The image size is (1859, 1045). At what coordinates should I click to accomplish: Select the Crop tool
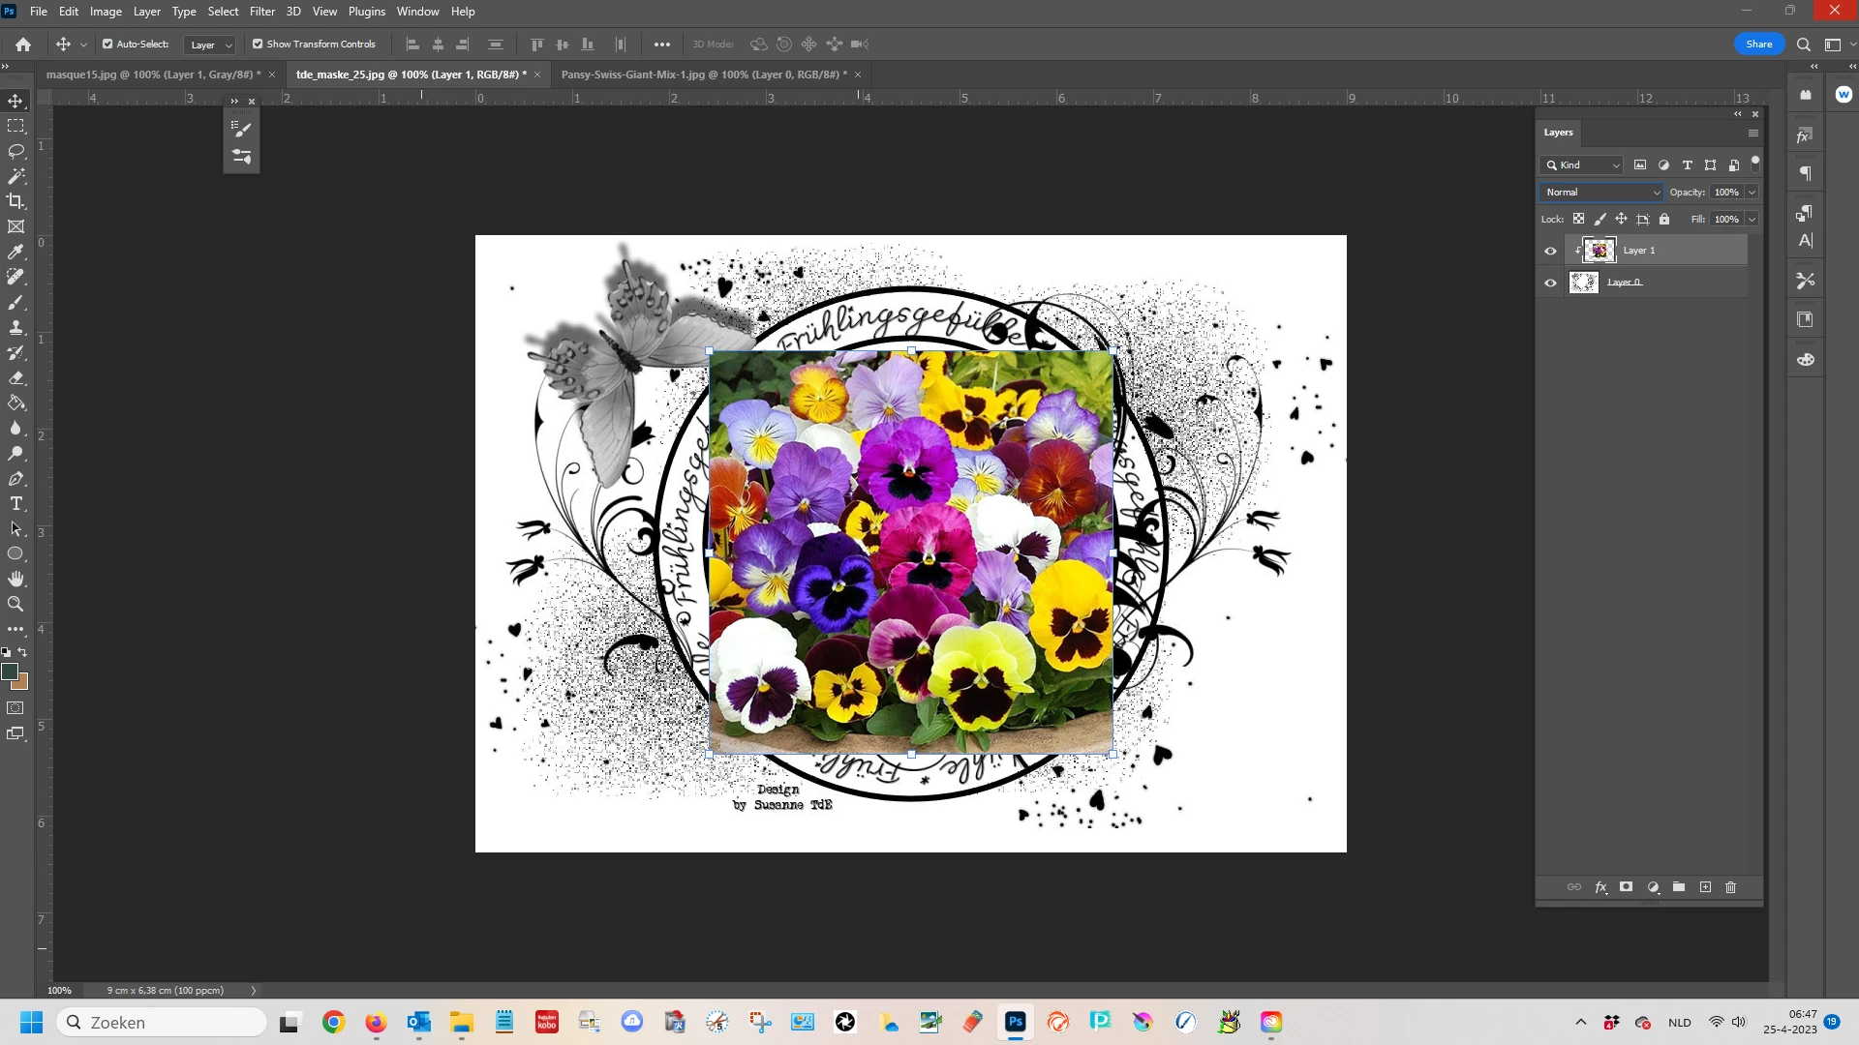click(x=15, y=201)
